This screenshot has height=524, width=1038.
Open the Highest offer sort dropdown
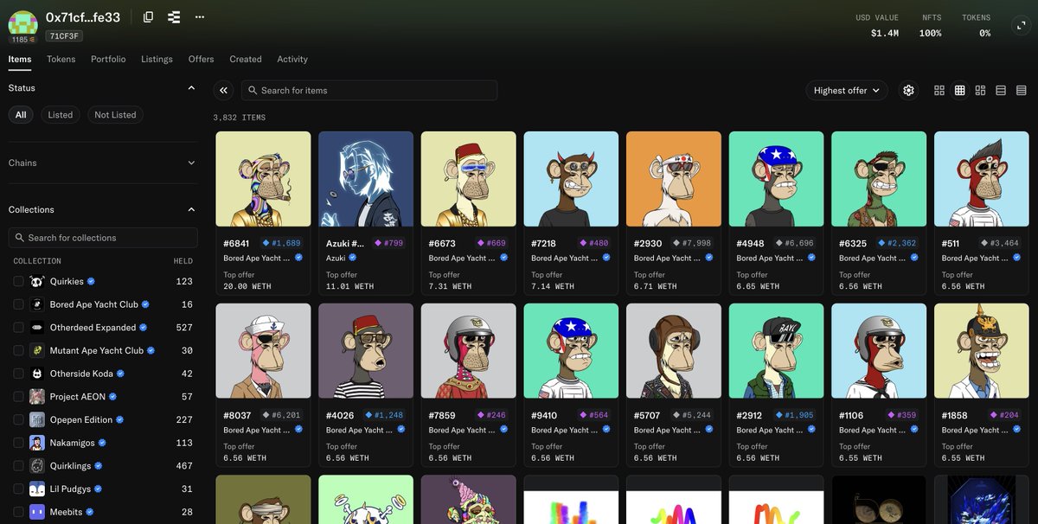[847, 90]
